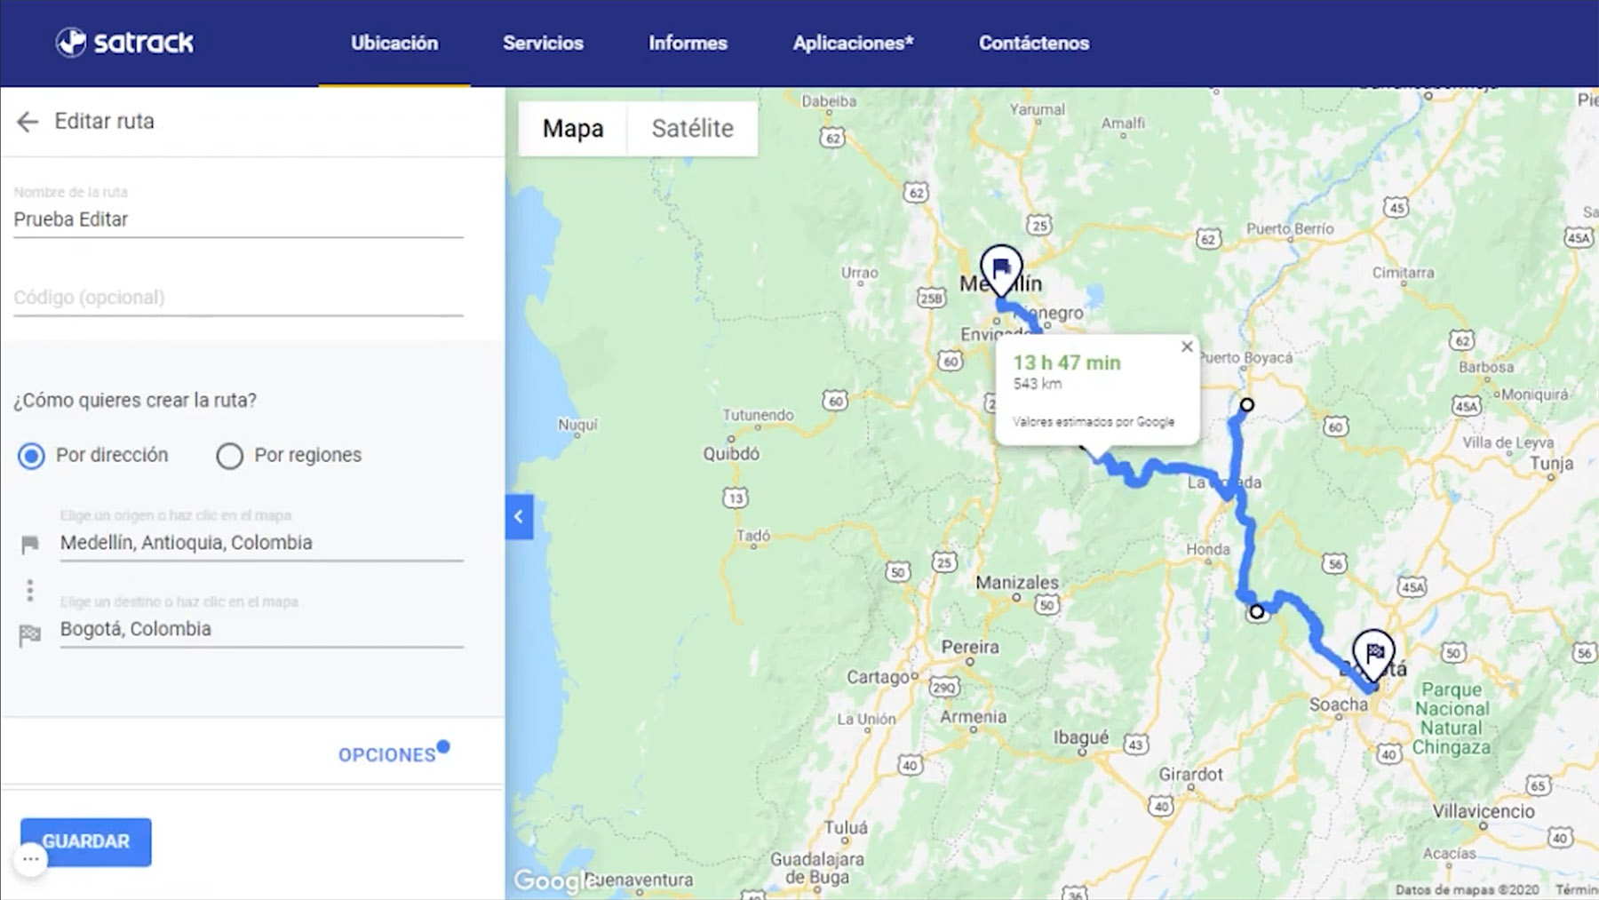Image resolution: width=1599 pixels, height=900 pixels.
Task: Click the 543 km distance text in popup
Action: tap(1038, 384)
